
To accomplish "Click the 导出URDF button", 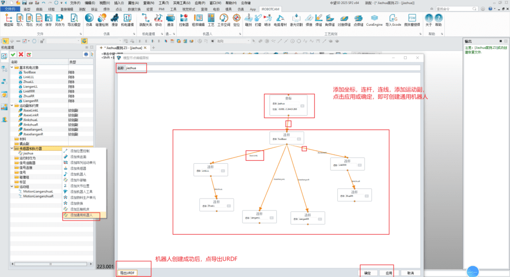I will [128, 273].
